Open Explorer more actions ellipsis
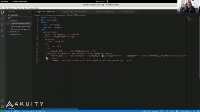This screenshot has width=200, height=112. pyautogui.click(x=29, y=12)
